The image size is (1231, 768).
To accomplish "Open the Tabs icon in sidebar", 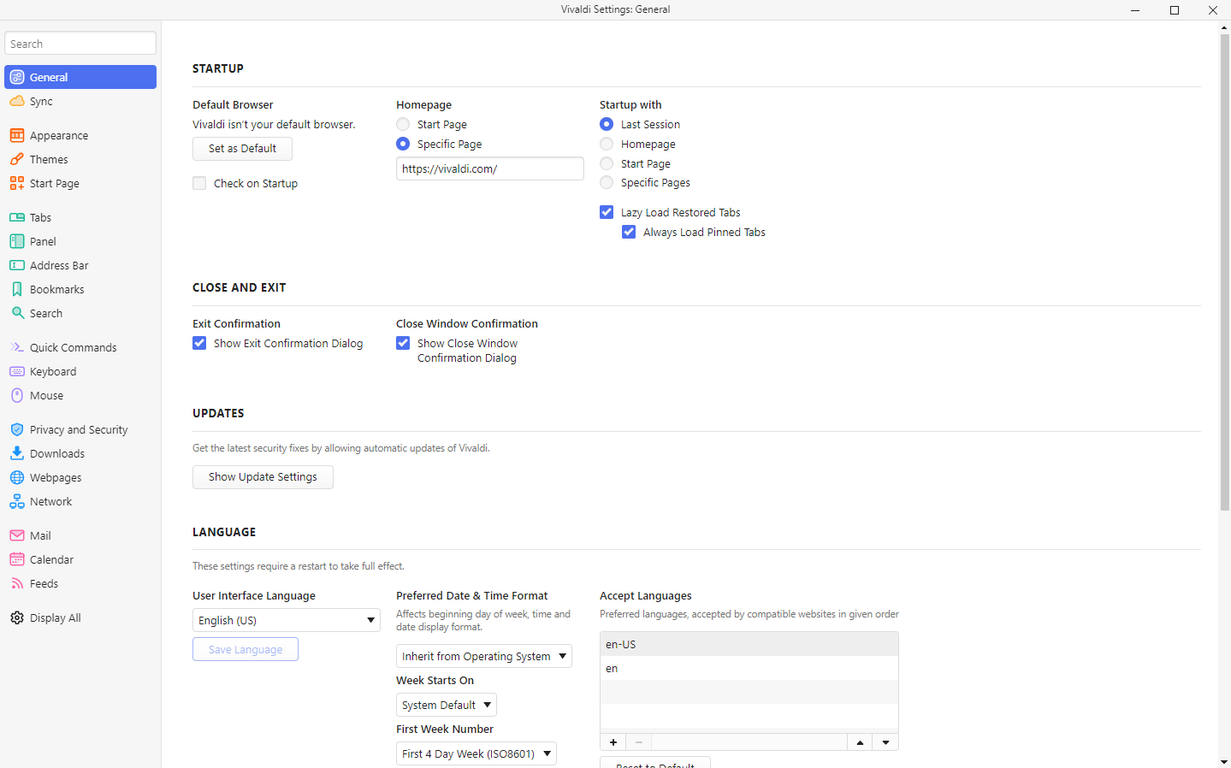I will [17, 217].
